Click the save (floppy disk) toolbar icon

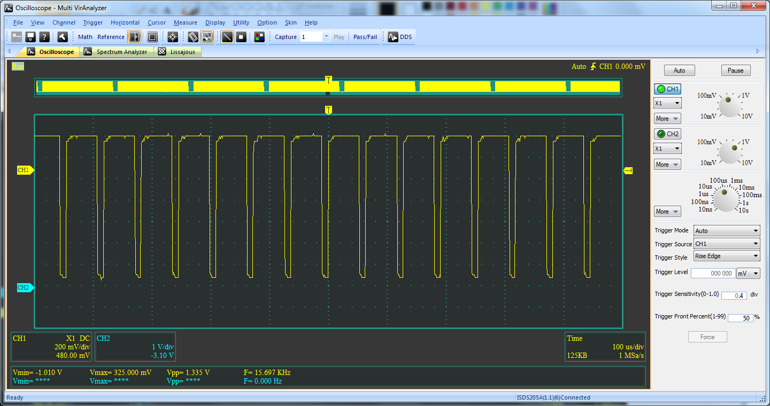tap(30, 37)
